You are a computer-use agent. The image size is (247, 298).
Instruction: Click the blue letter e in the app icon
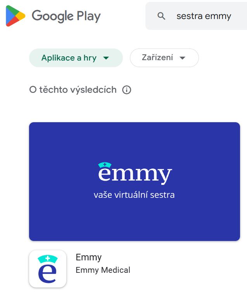[47, 273]
